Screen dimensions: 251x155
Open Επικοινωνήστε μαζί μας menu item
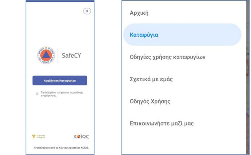(162, 124)
